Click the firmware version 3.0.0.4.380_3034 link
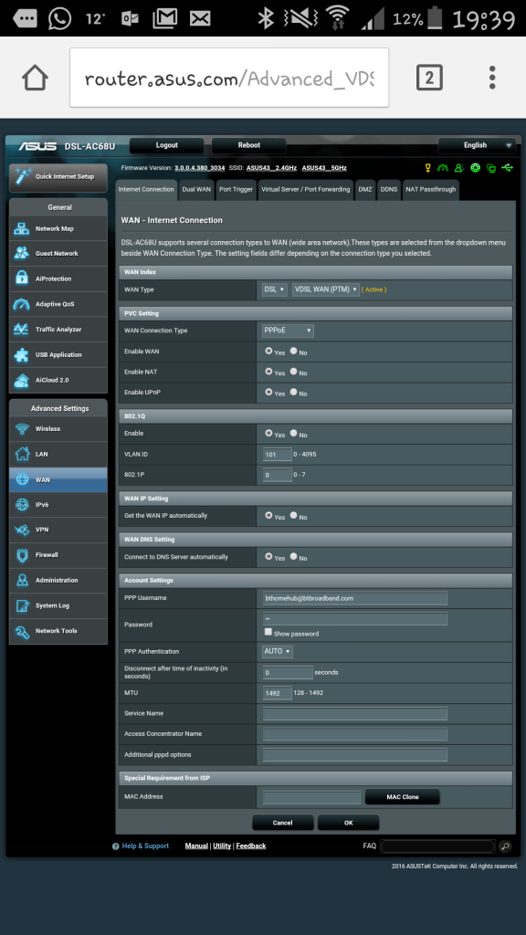 [x=200, y=168]
